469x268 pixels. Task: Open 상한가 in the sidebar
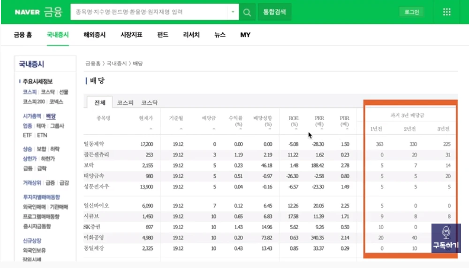30,159
